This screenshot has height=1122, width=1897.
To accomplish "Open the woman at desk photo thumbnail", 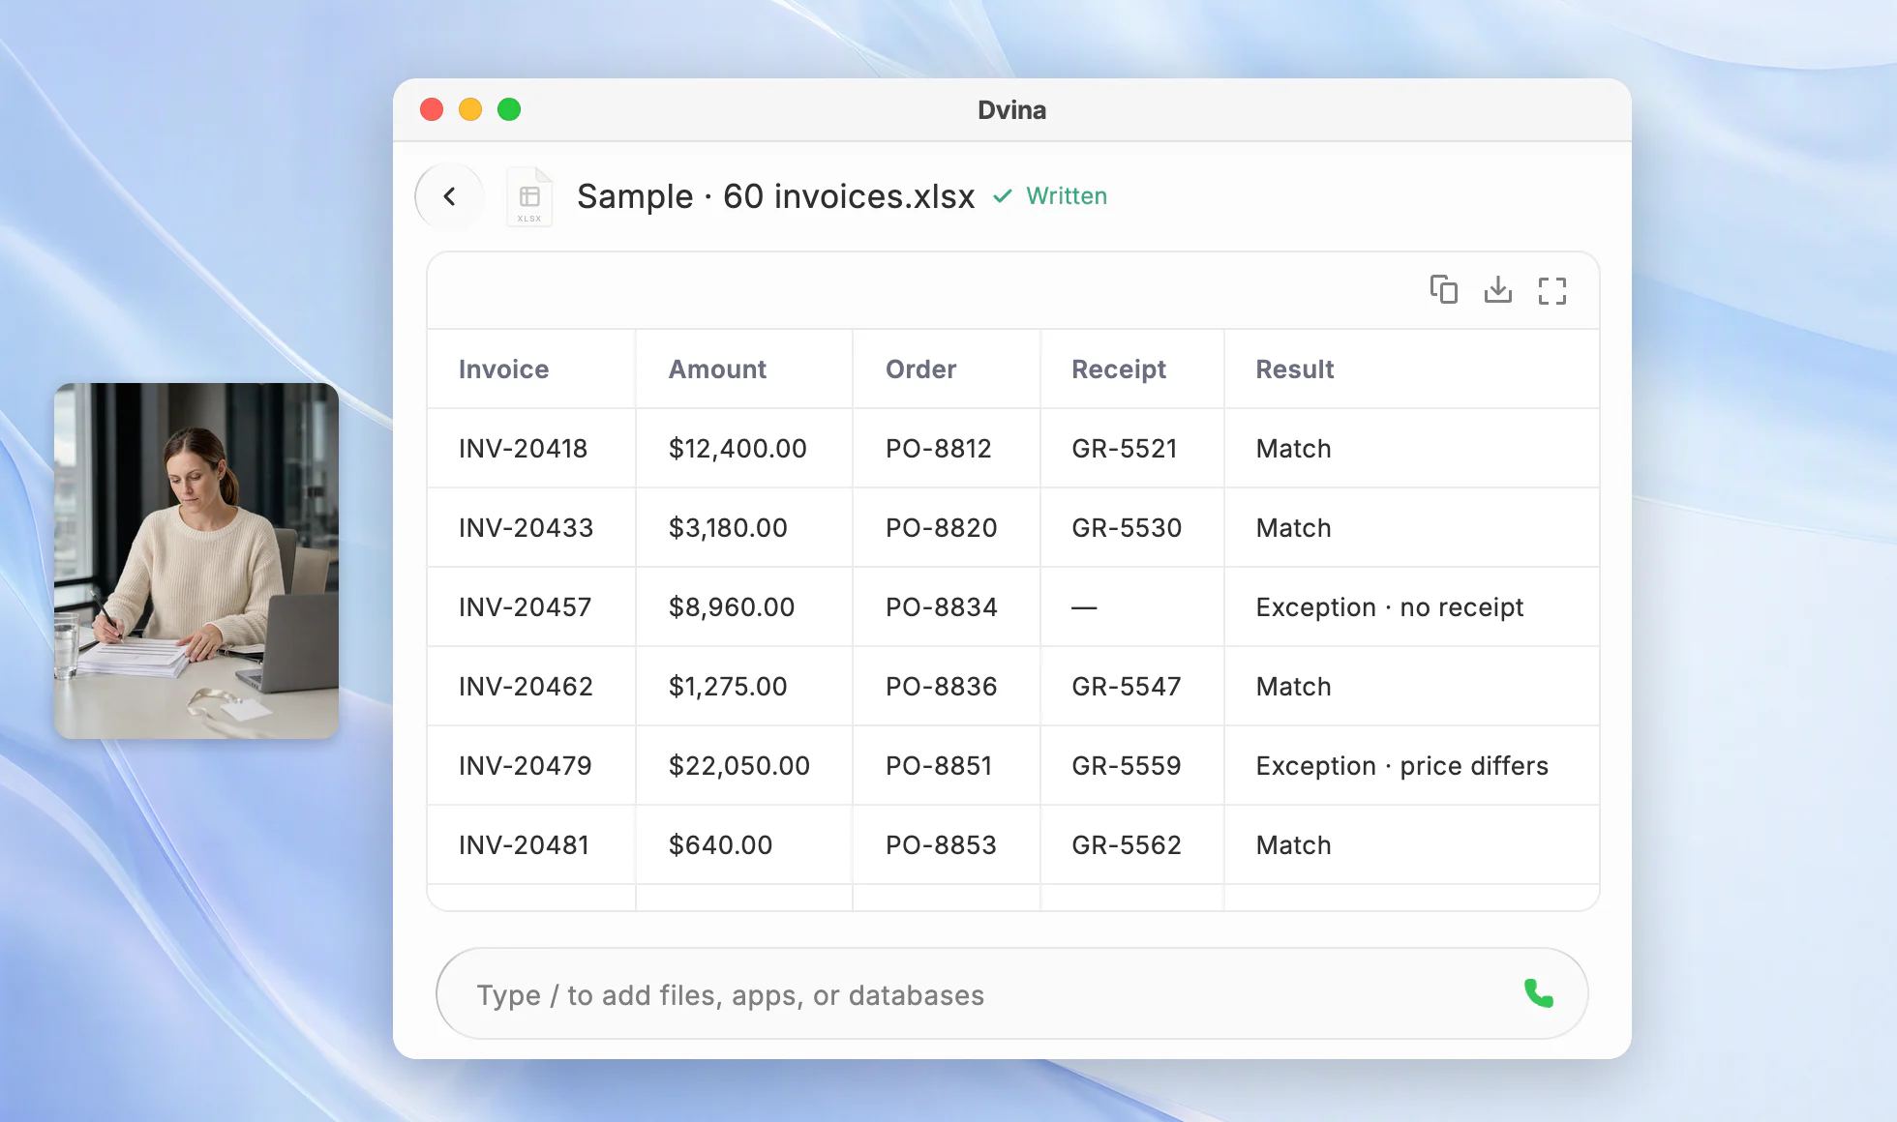I will [x=196, y=561].
